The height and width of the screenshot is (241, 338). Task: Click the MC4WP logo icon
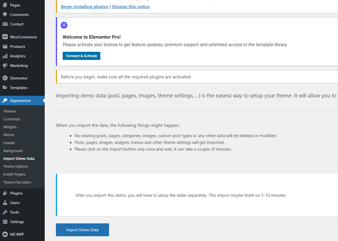[5, 234]
